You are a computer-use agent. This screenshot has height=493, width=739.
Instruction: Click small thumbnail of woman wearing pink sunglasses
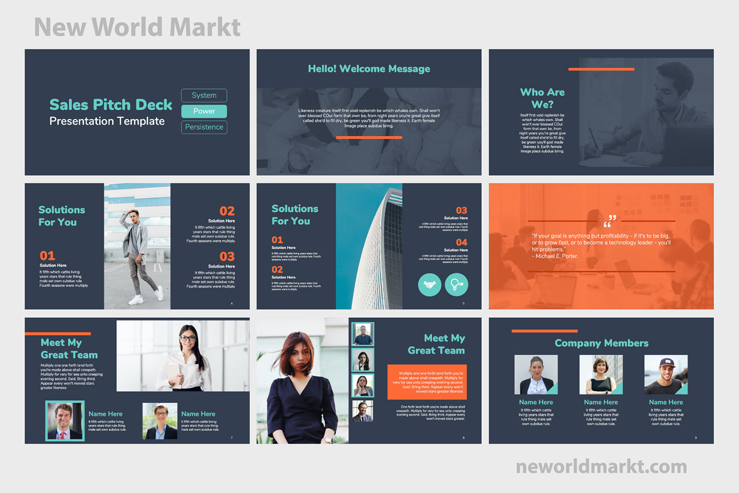363,385
